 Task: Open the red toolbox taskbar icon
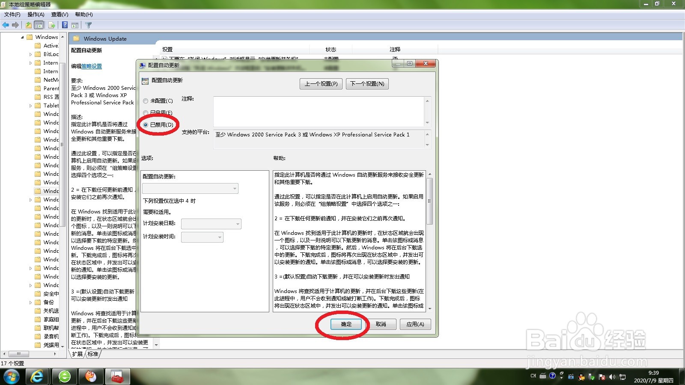point(117,376)
